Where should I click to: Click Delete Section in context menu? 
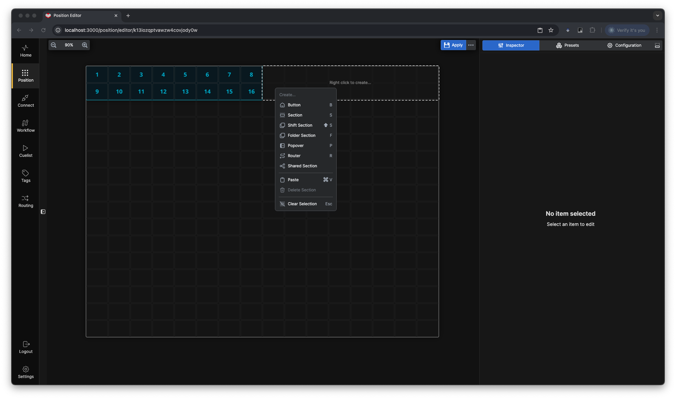click(305, 190)
